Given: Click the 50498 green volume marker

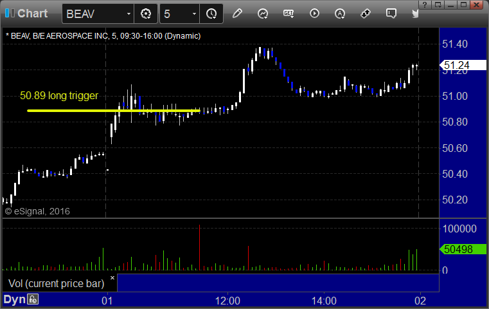Looking at the screenshot, I should [x=463, y=249].
